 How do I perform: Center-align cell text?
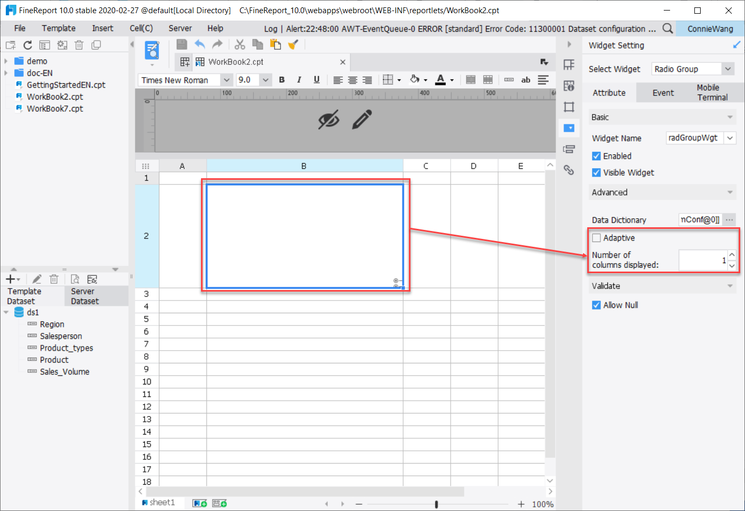point(352,80)
